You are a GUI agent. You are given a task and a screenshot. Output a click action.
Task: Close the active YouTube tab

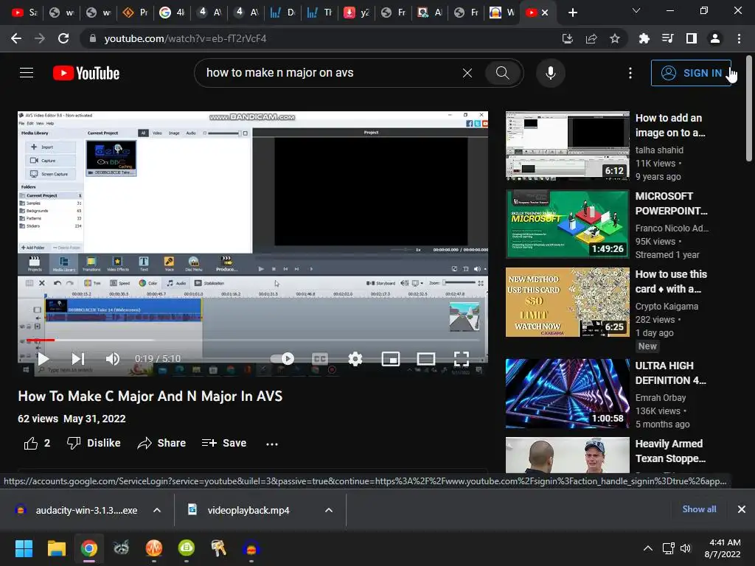545,13
